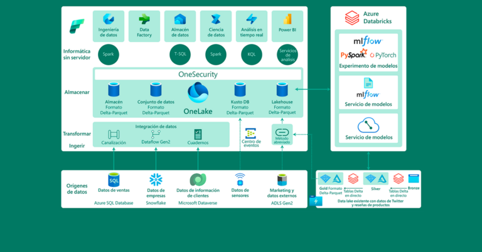Select the Microsoft Dataverse icon
Screen dimensions: 482x252
click(198, 179)
